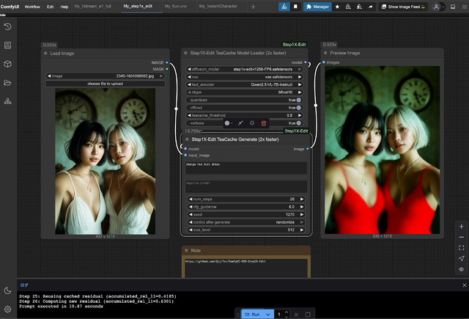The image size is (469, 319).
Task: Click the red dress Preview Image thumbnail
Action: tap(382, 150)
